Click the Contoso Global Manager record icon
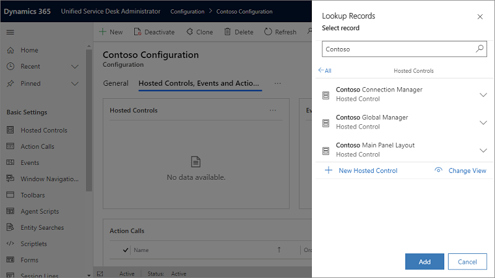This screenshot has width=495, height=278. [326, 122]
